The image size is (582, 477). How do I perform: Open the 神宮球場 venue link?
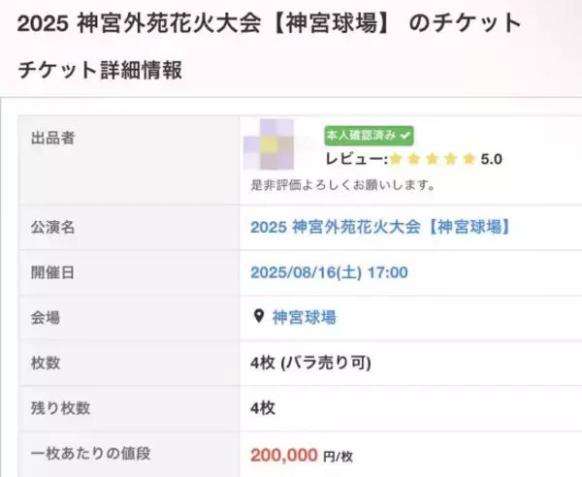[x=304, y=317]
